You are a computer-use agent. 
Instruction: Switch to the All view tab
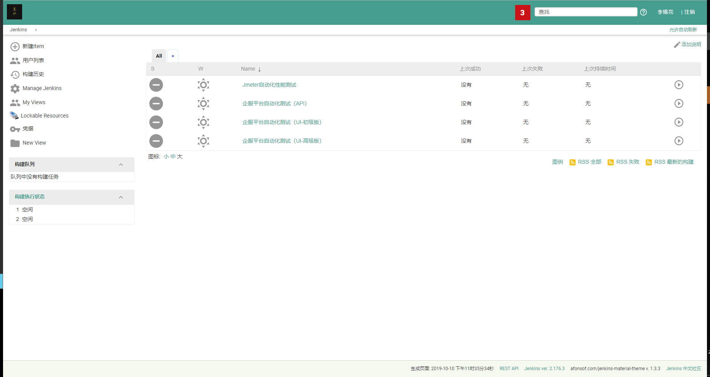pyautogui.click(x=159, y=56)
